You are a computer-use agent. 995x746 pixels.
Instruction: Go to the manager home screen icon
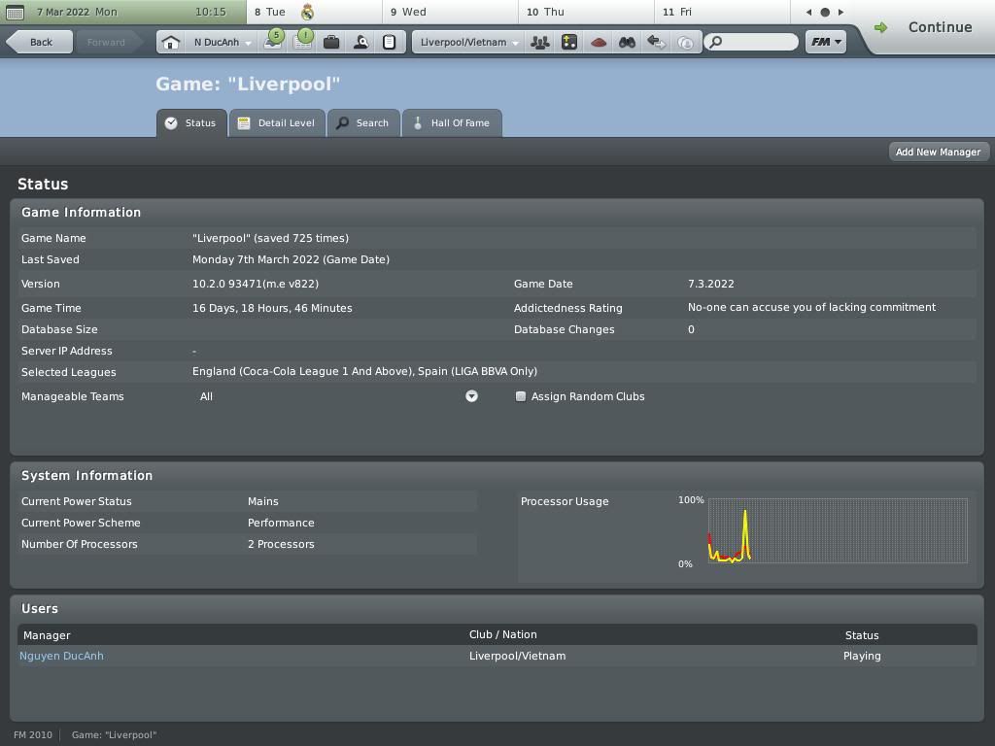170,43
